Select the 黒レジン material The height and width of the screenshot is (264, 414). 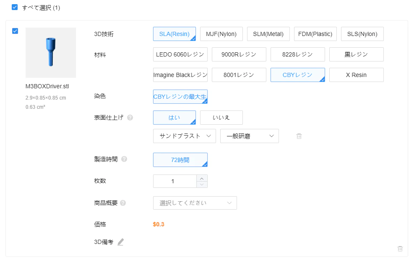coord(357,54)
